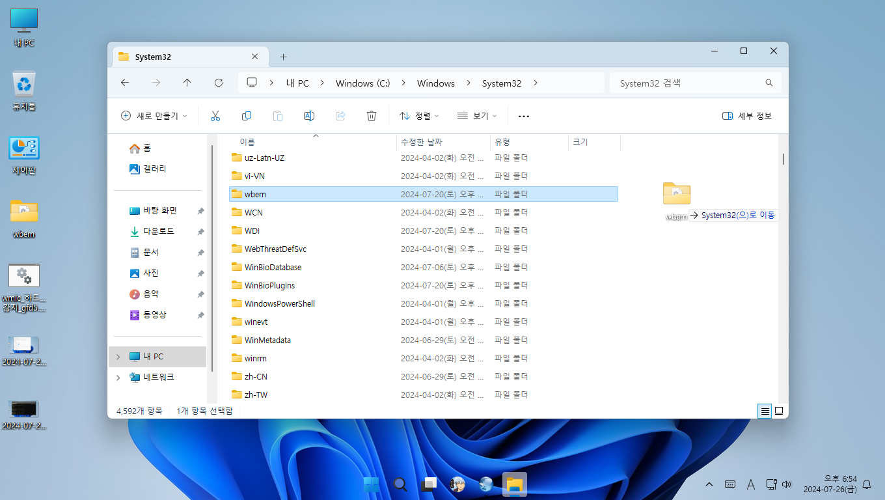
Task: Switch to details view layout icon
Action: click(x=765, y=411)
